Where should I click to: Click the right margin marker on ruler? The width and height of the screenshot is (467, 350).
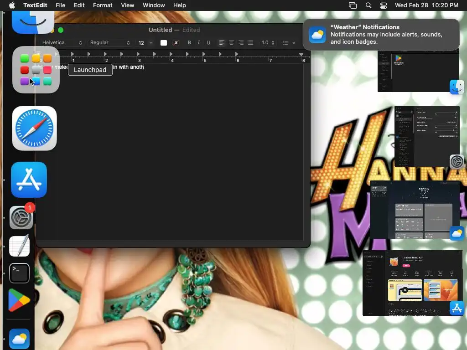301,55
